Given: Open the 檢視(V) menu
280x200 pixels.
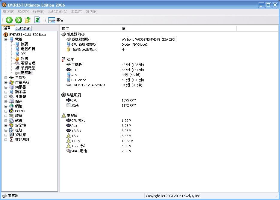Looking at the screenshot, I should click(x=23, y=12).
